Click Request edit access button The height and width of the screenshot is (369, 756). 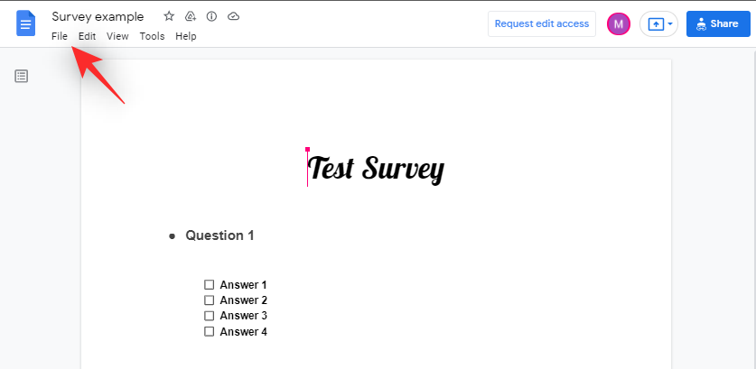click(542, 23)
